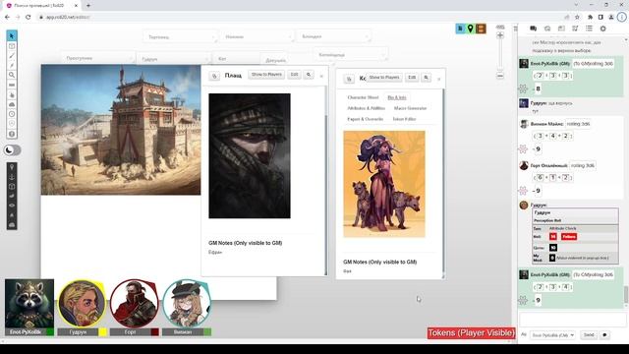Screen dimensions: 629x354
Task: Open the Export & Overwrite tab
Action: 366,119
